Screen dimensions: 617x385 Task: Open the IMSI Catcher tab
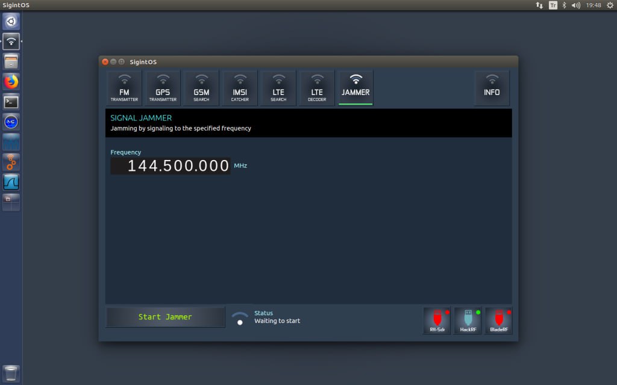click(240, 88)
